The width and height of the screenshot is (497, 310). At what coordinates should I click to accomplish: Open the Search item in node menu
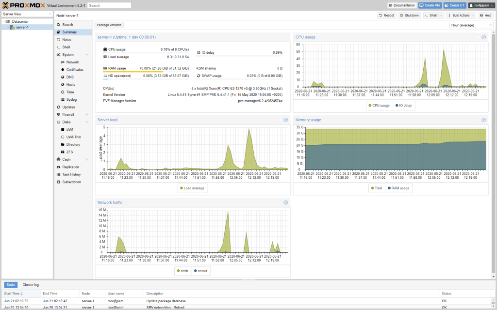(x=67, y=25)
